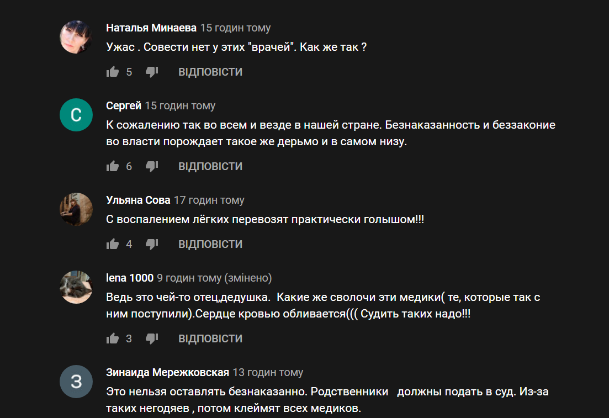
Task: Click Зинаида Мережковская's gray avatar
Action: (x=76, y=382)
